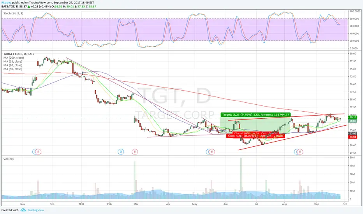Viewport: 363px width, 214px height.
Task: Click the earnings E marker near mid-August
Action: (x=300, y=152)
